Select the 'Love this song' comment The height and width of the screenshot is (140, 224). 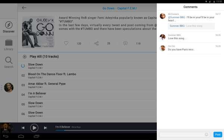point(177,38)
